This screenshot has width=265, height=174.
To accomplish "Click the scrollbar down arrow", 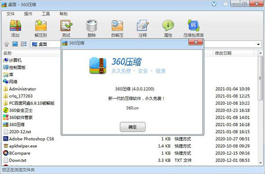I will point(261,163).
